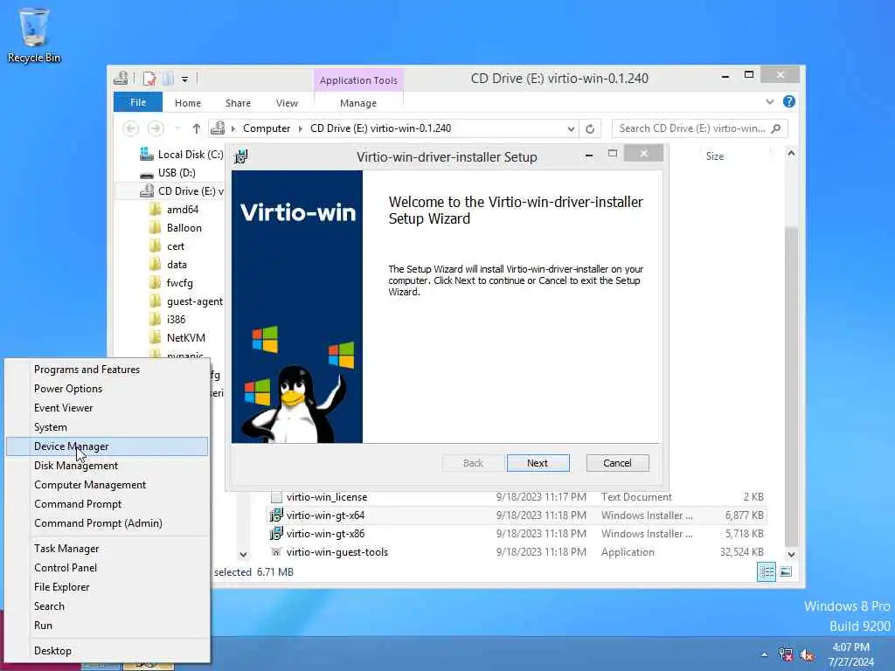
Task: Switch to Large icons view in status bar
Action: click(x=786, y=571)
